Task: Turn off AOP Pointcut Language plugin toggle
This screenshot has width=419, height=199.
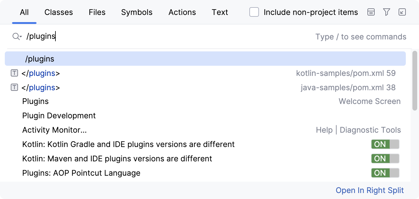Action: tap(385, 173)
